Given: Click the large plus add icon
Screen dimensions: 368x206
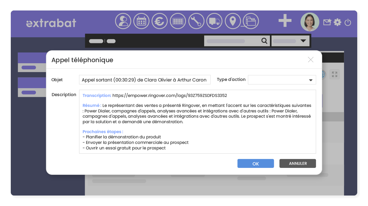Looking at the screenshot, I should (x=285, y=21).
